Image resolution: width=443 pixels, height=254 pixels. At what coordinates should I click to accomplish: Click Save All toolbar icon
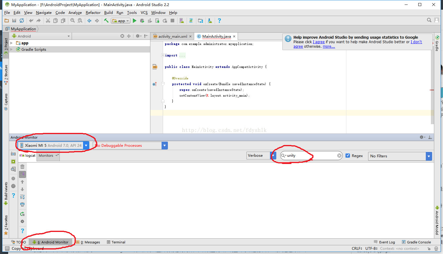(14, 21)
